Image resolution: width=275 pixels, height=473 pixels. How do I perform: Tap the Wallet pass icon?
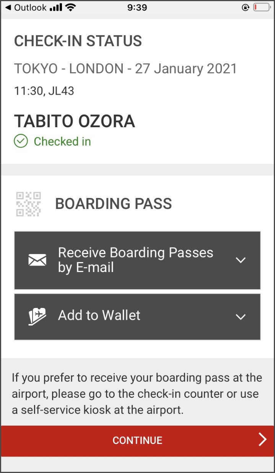point(38,316)
